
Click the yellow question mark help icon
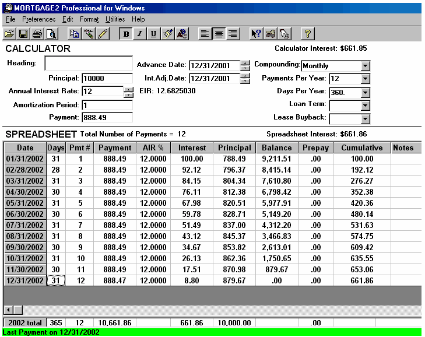[x=307, y=34]
